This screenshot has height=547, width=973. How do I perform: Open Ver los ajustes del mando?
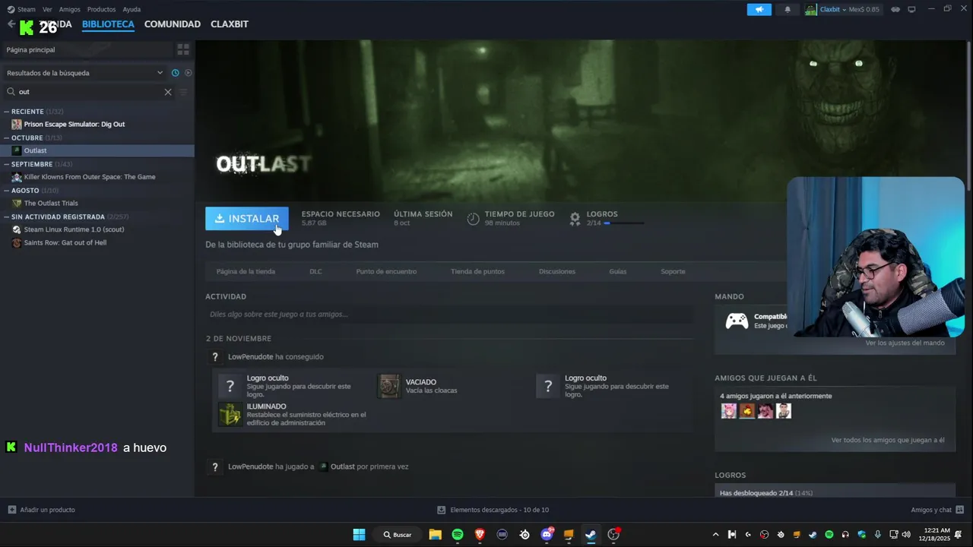[x=905, y=343]
